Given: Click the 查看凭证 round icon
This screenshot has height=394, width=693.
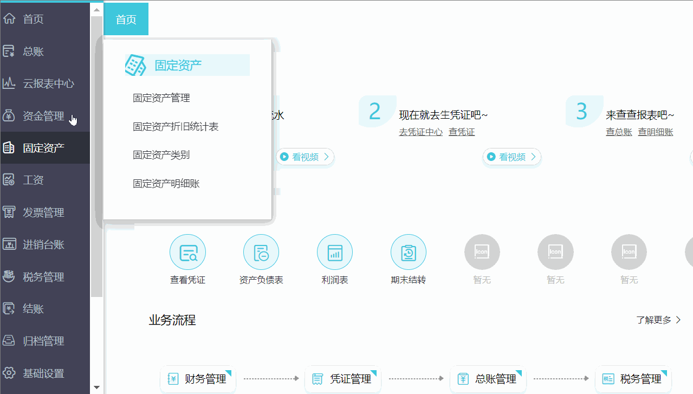Looking at the screenshot, I should pos(187,252).
